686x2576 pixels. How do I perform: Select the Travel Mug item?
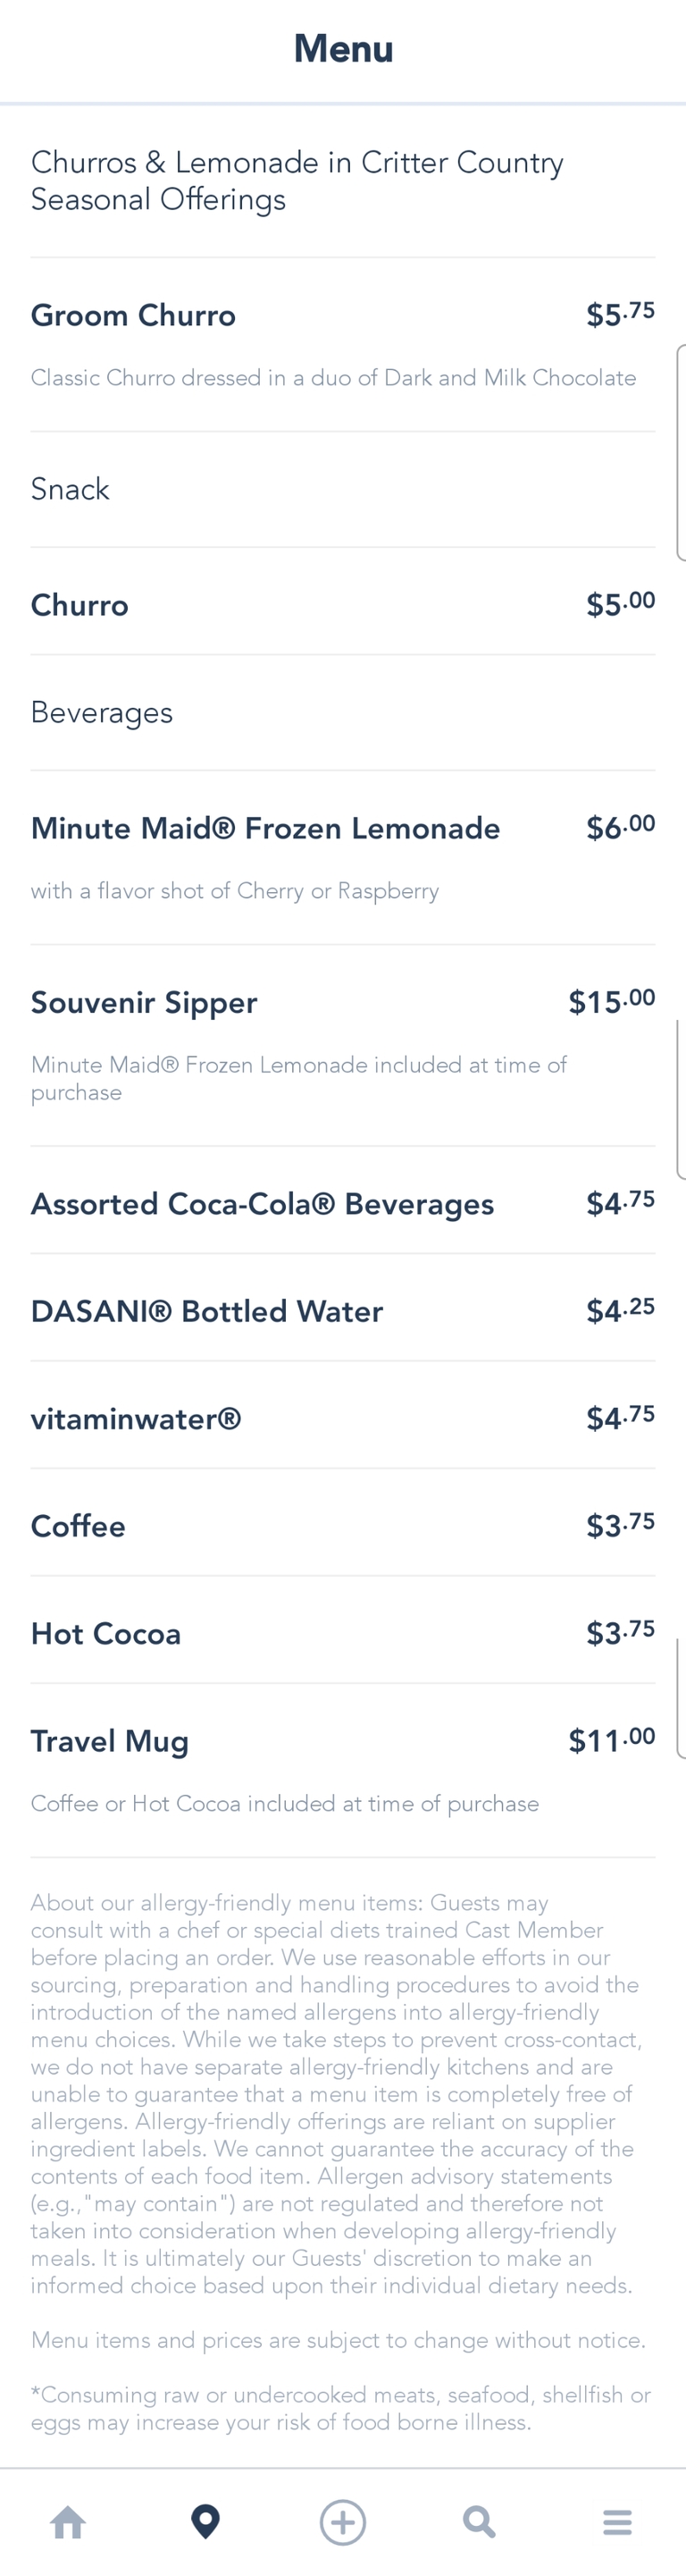click(x=110, y=1741)
